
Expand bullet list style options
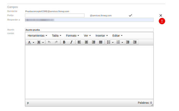coord(113,42)
